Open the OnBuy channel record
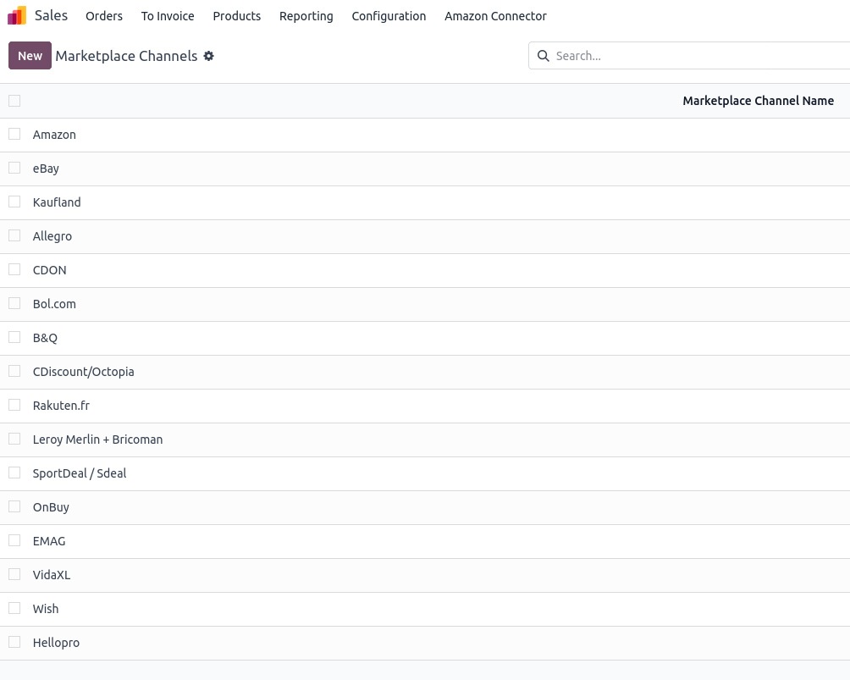Screen dimensions: 850x680 [51, 507]
